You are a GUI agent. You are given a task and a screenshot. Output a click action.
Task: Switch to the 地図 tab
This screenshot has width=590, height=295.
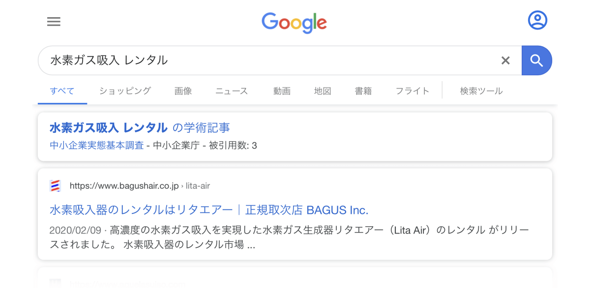(323, 91)
